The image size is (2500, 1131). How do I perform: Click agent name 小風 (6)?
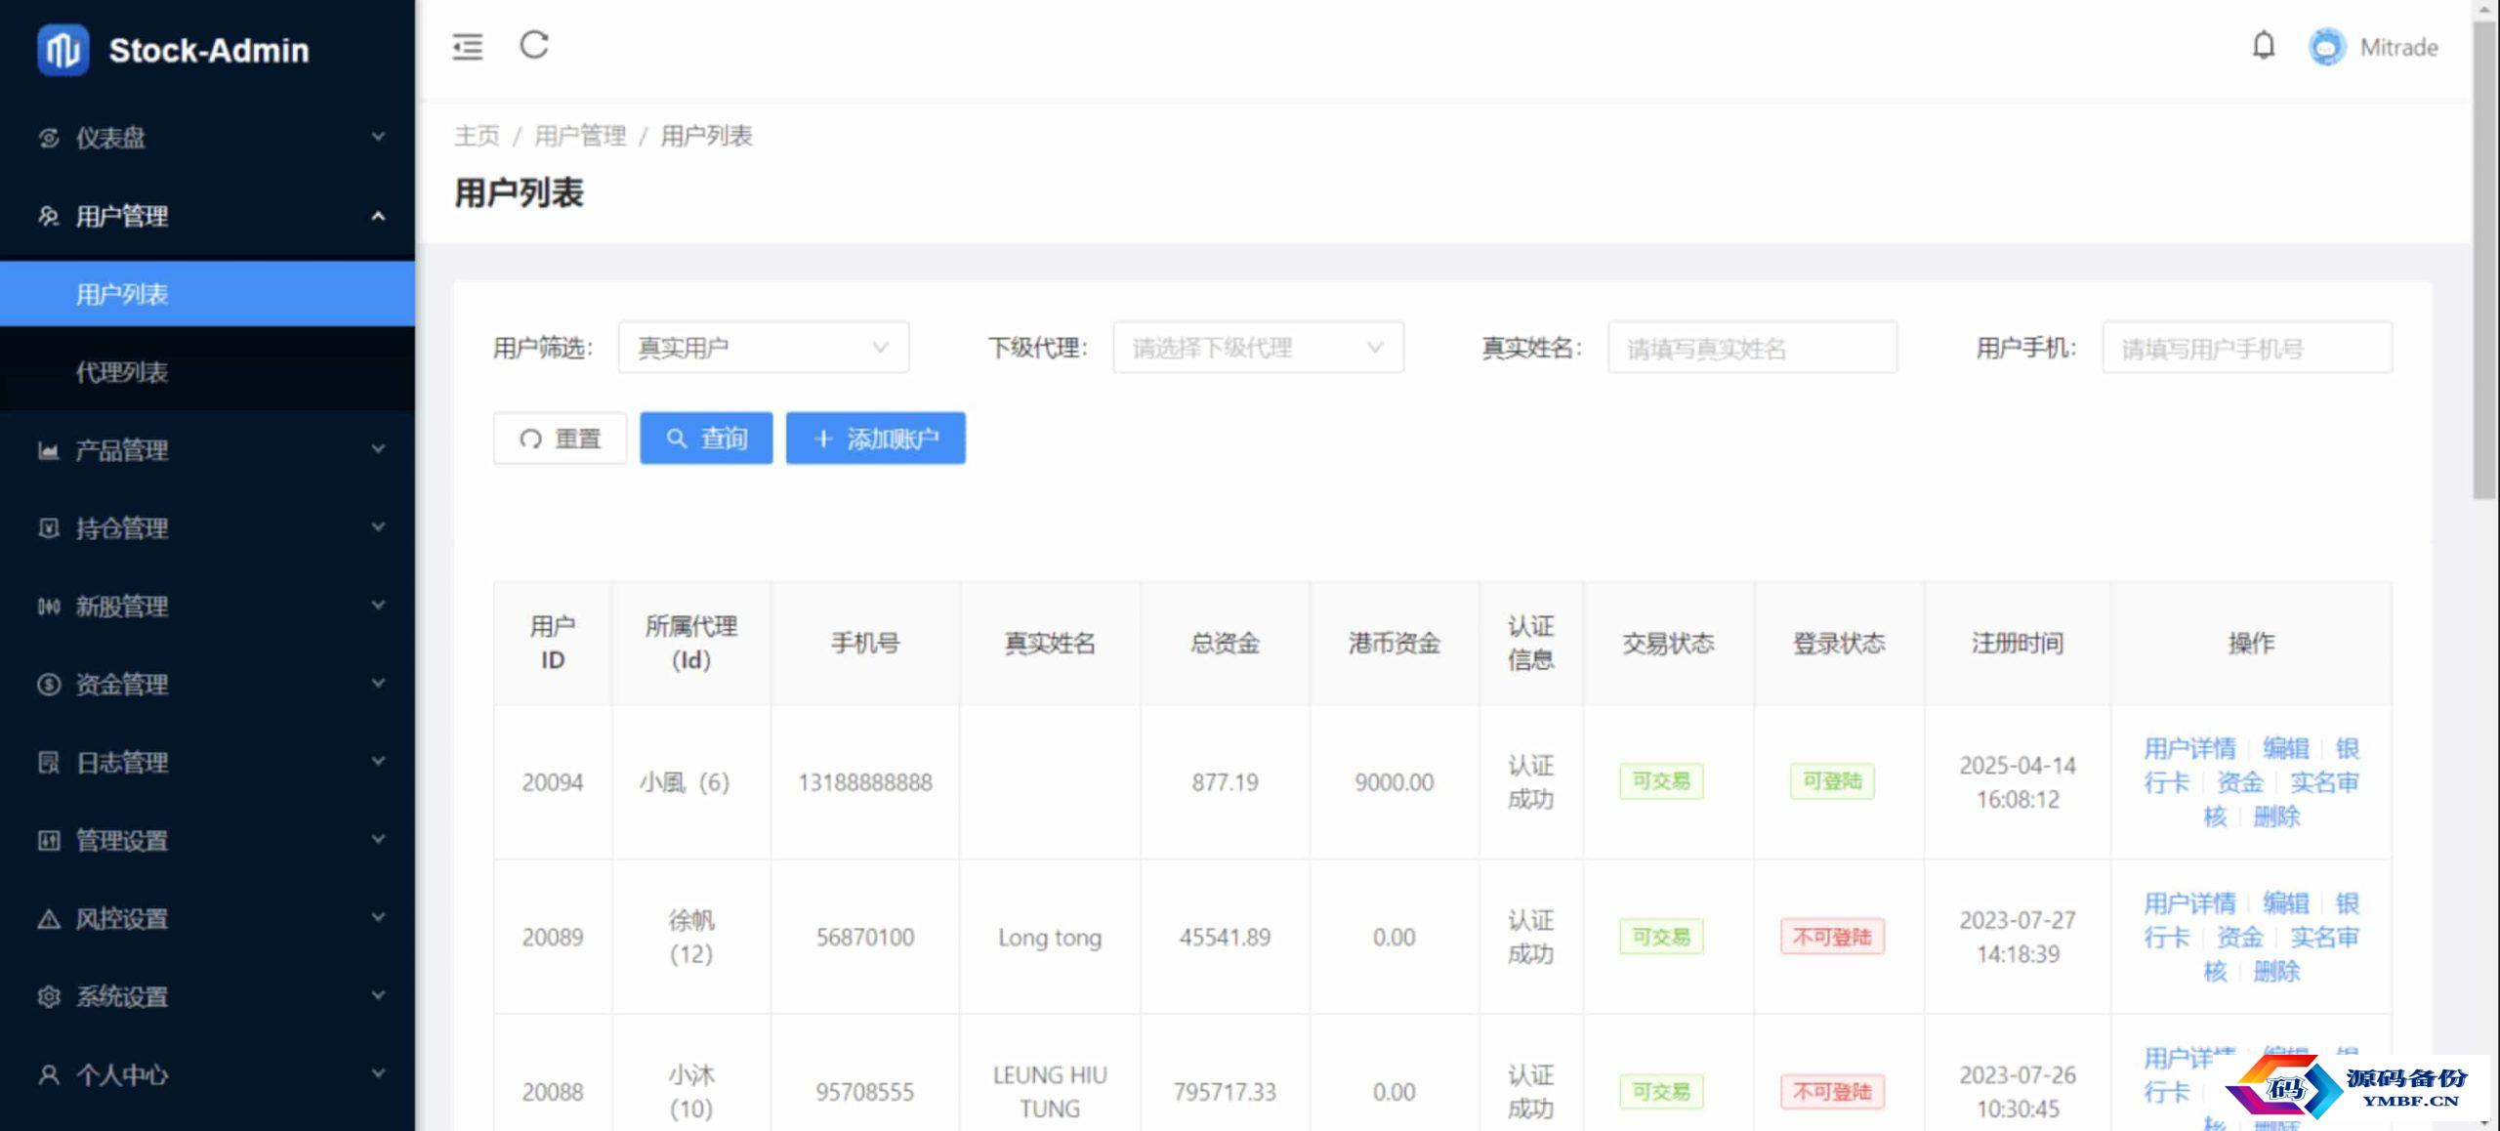pyautogui.click(x=685, y=782)
